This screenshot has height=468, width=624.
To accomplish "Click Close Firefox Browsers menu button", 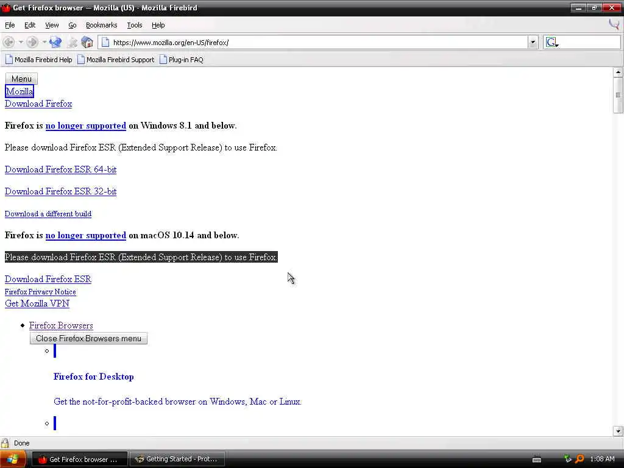I will (88, 338).
